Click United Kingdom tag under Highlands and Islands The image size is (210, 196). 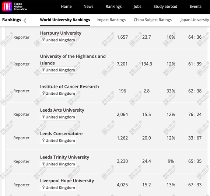(58, 70)
